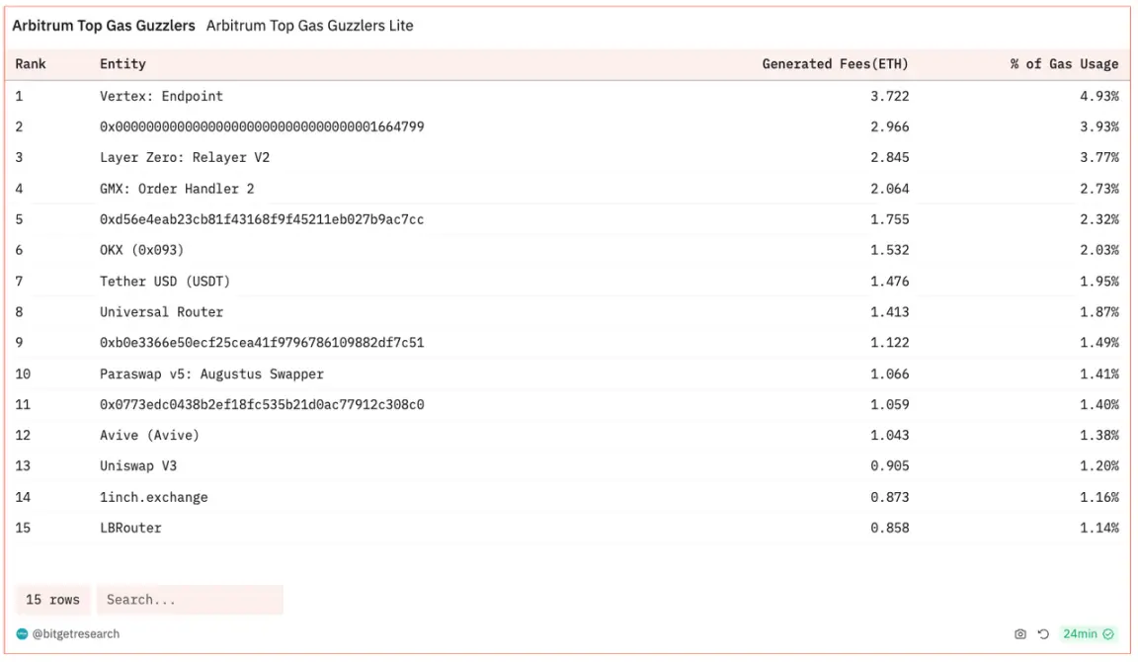
Task: Open the @bitgetresearch author link
Action: tap(75, 633)
